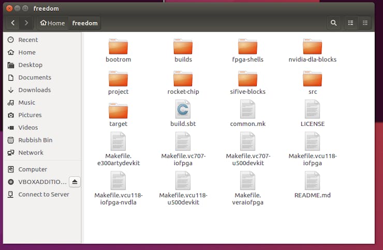Browse Network in the sidebar

tap(42, 153)
